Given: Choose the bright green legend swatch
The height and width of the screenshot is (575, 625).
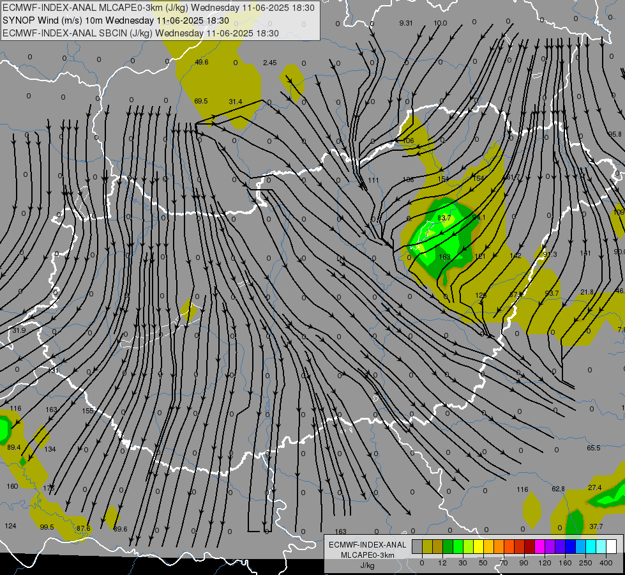Looking at the screenshot, I should 458,547.
